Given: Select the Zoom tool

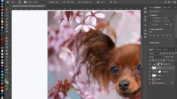Looking at the screenshot, I should coord(7,73).
